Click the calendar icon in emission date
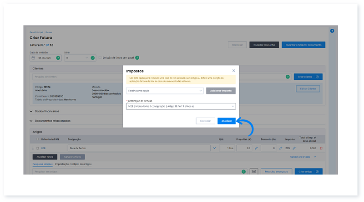364x202 pixels. (x=33, y=58)
